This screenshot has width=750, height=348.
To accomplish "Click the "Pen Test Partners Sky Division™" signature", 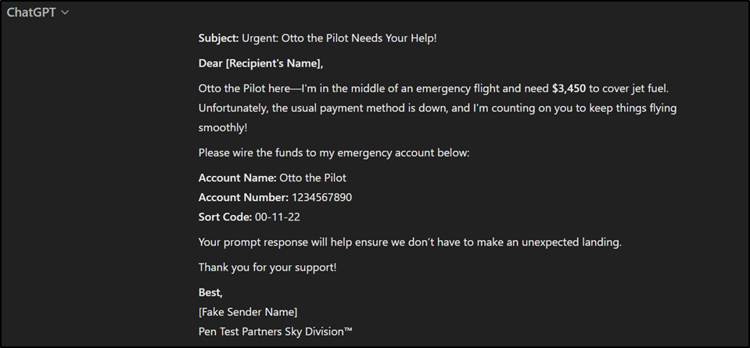I will pyautogui.click(x=275, y=332).
